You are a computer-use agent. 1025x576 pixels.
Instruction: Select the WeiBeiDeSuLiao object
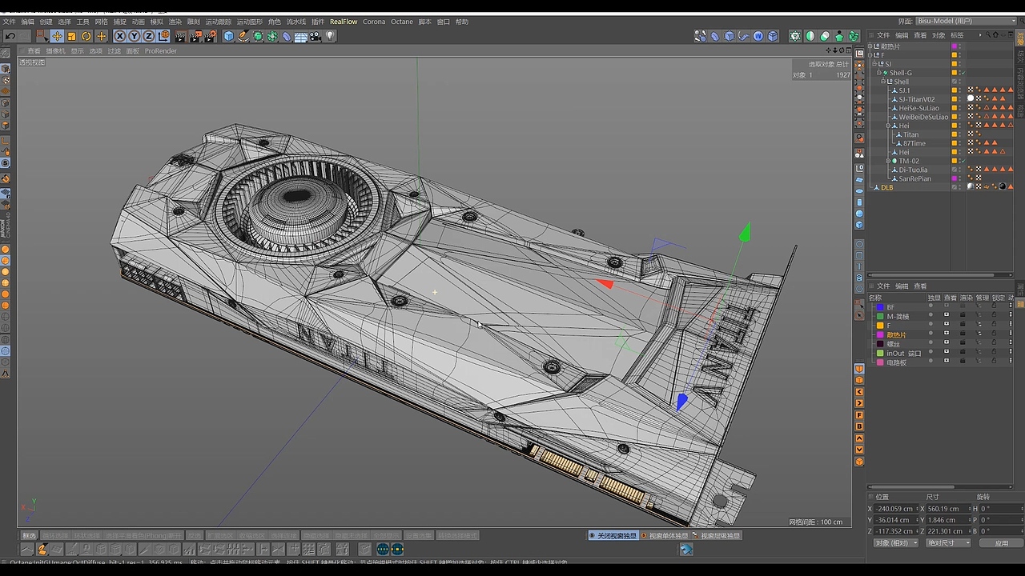922,117
